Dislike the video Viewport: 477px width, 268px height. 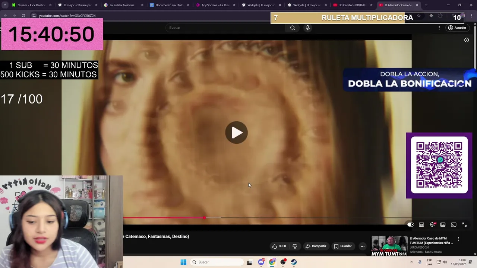(295, 246)
